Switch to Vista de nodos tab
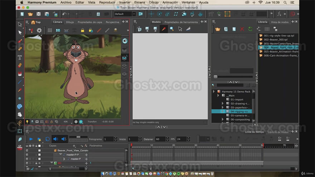 coord(280,22)
